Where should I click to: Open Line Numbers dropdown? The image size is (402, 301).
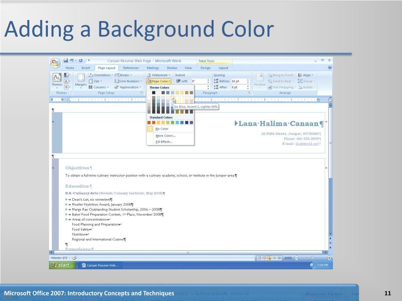tap(128, 81)
